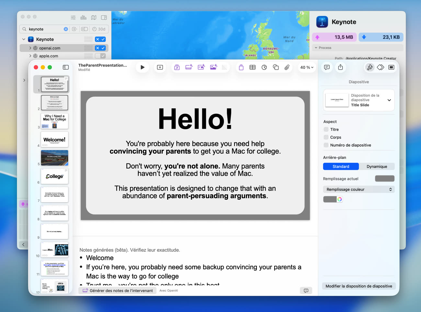This screenshot has width=421, height=312.
Task: Insert a chart using the pie chart icon
Action: coord(264,67)
